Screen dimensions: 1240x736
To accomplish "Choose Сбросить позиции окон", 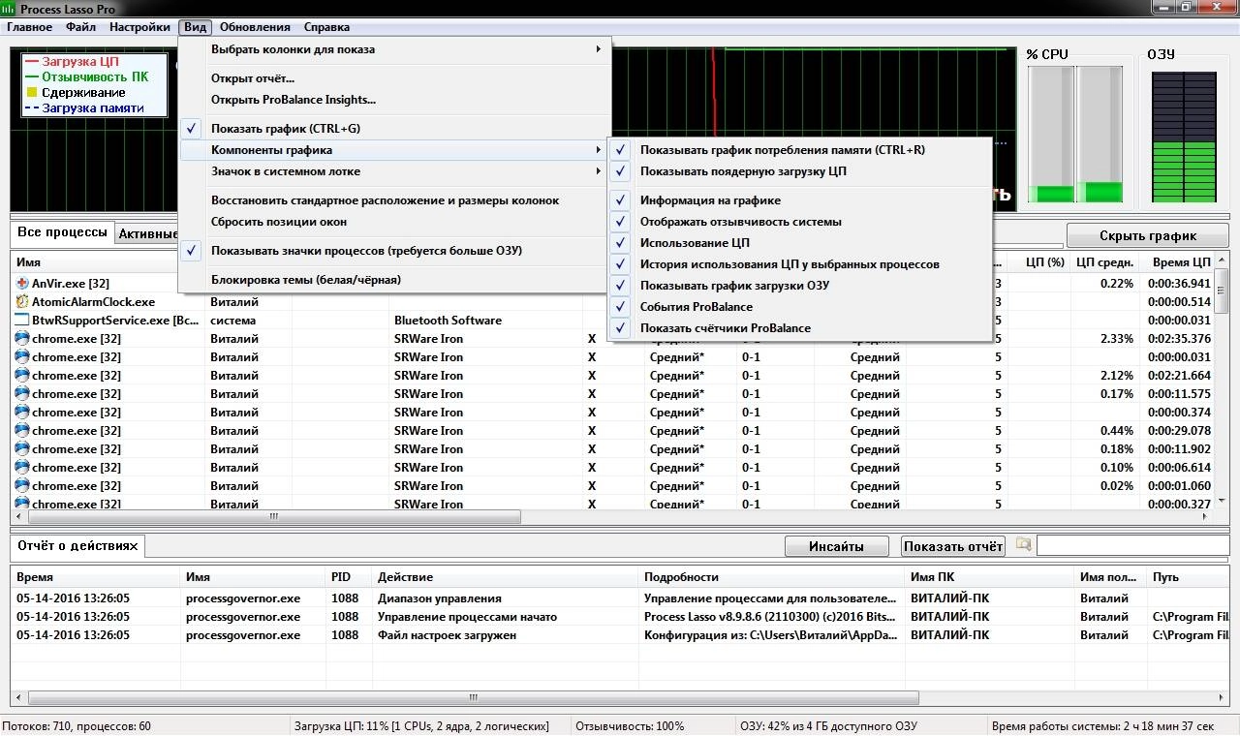I will coord(395,222).
